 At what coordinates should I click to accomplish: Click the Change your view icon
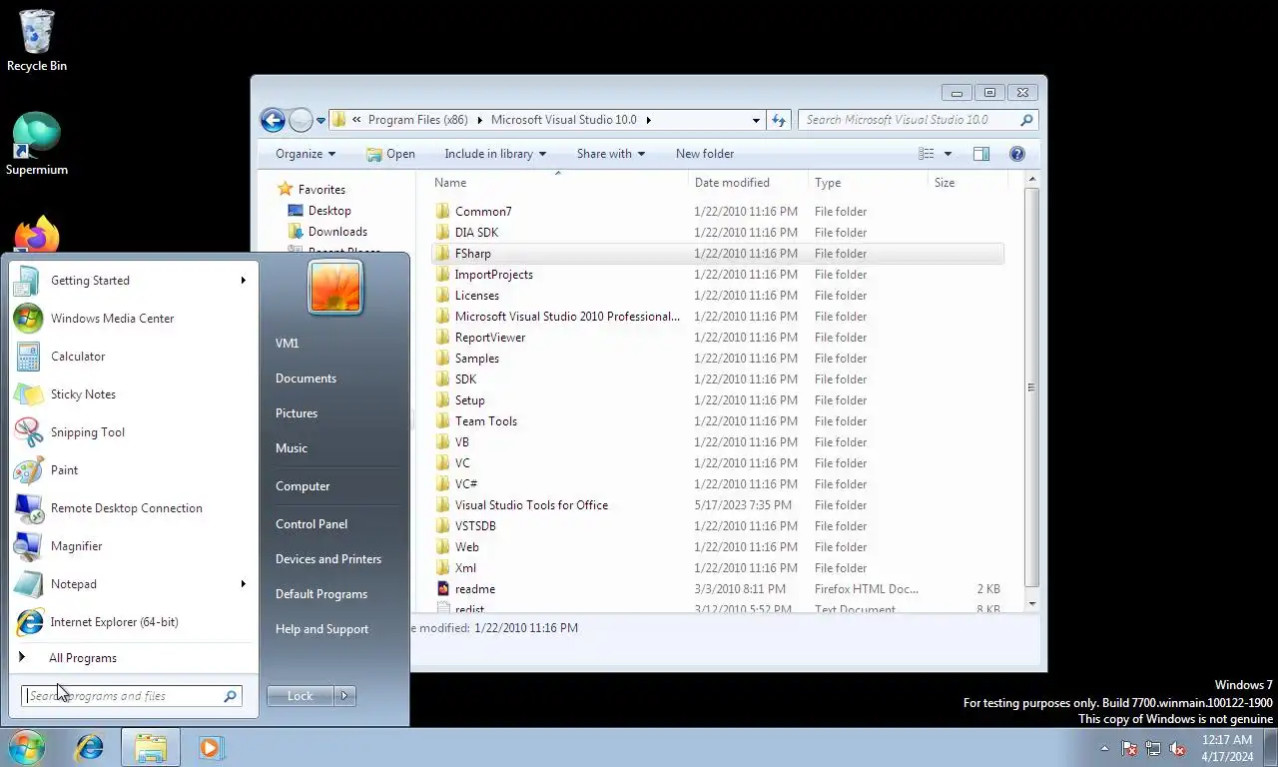pos(927,154)
